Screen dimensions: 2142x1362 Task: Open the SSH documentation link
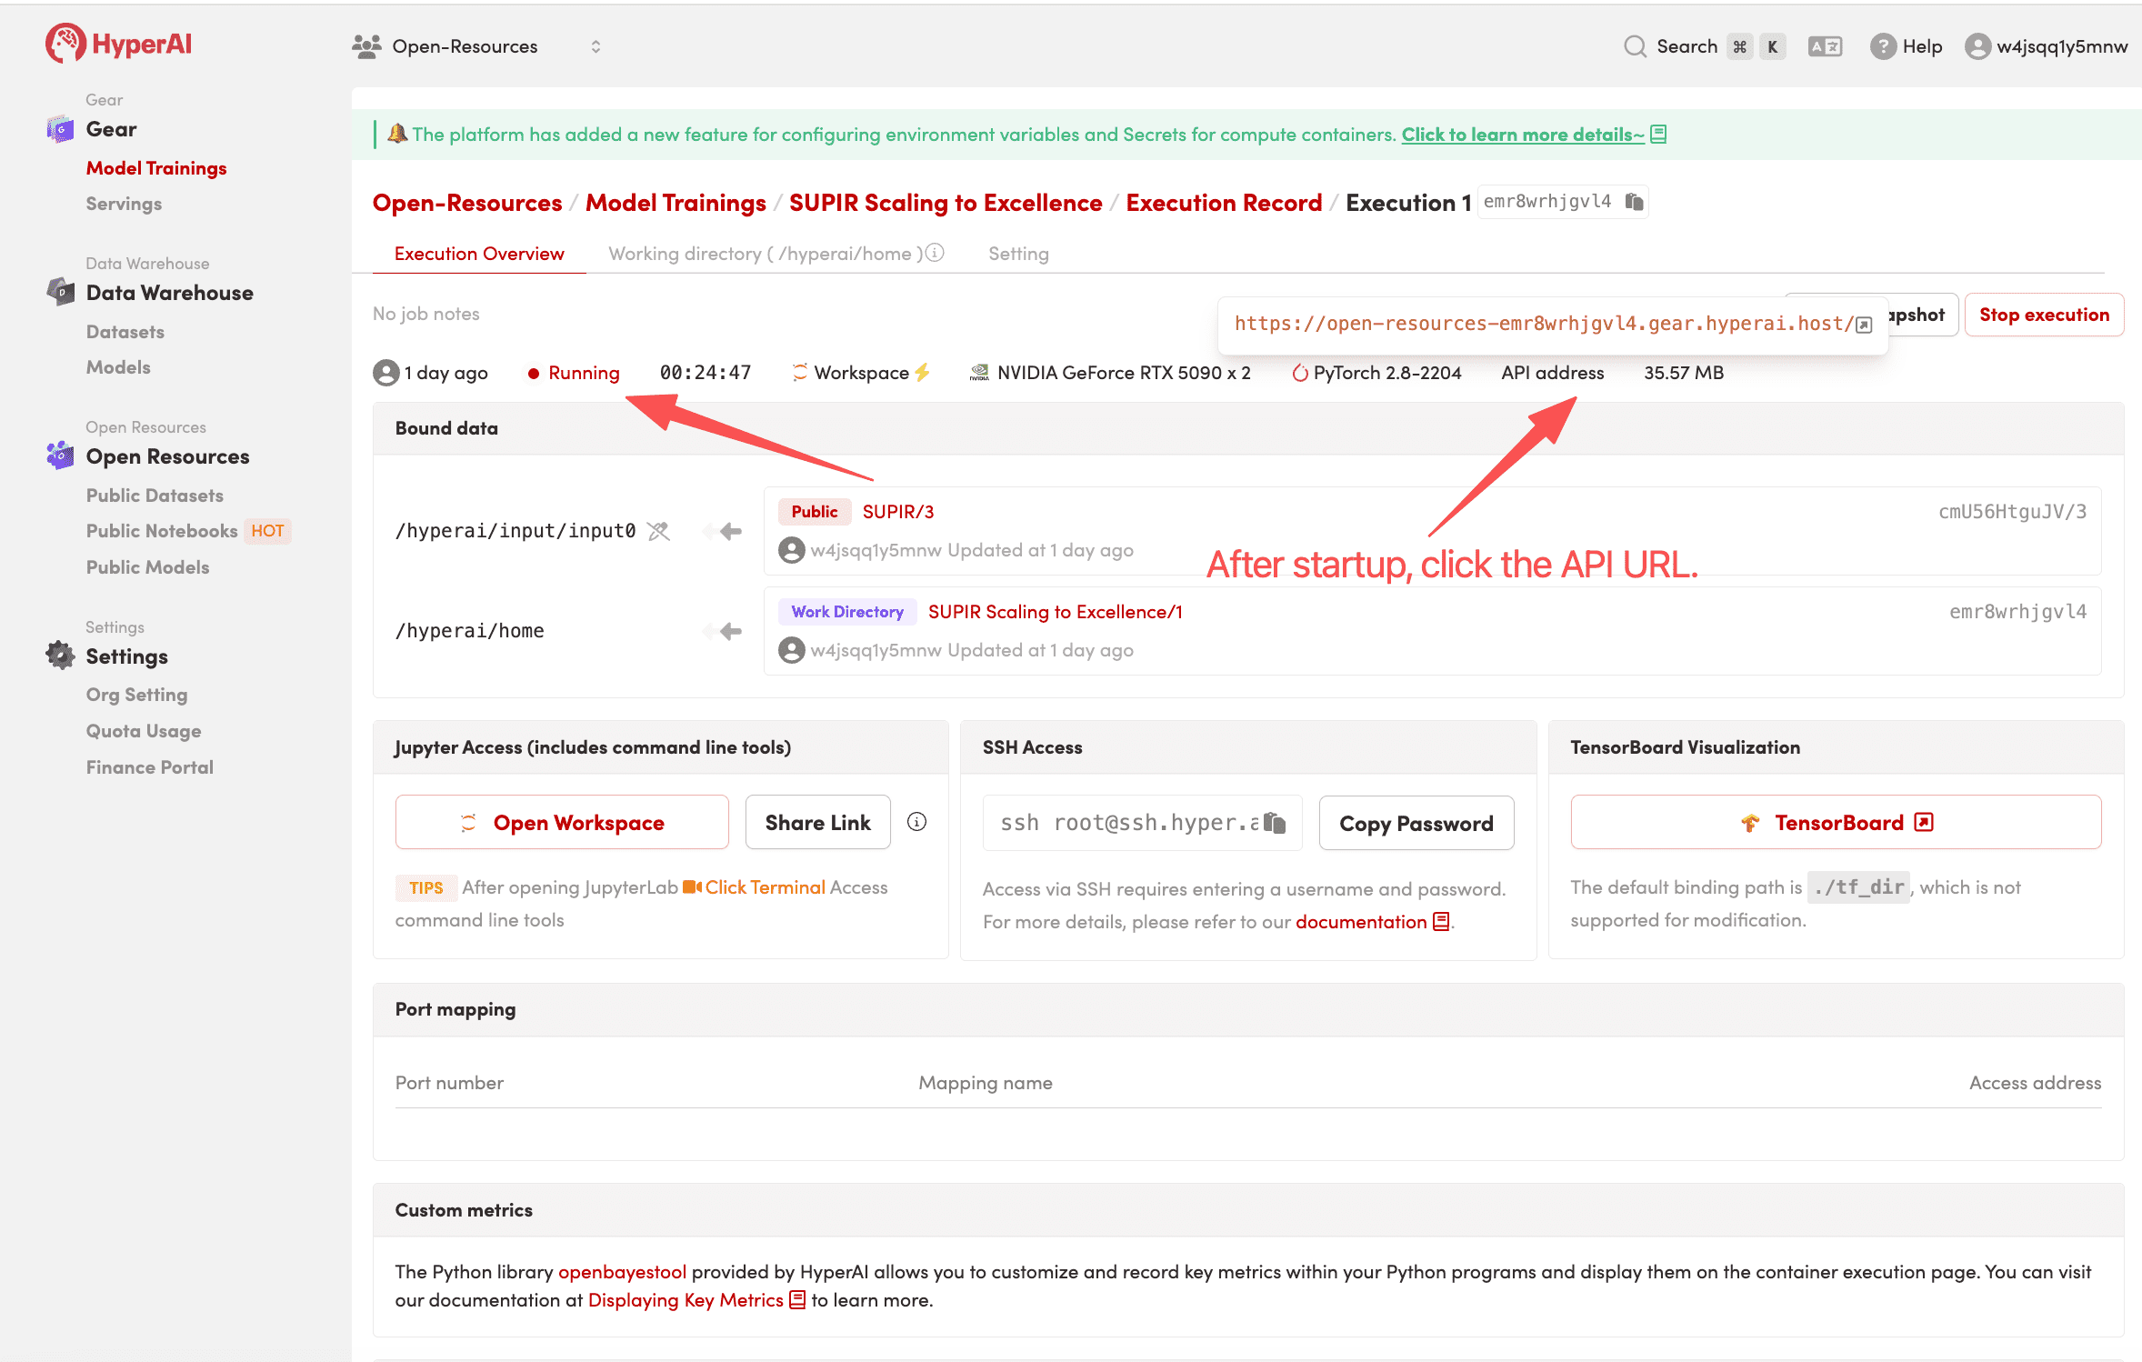point(1372,922)
